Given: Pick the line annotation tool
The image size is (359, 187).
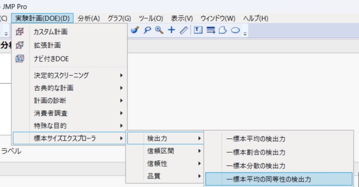Looking at the screenshot, I should pyautogui.click(x=183, y=30).
